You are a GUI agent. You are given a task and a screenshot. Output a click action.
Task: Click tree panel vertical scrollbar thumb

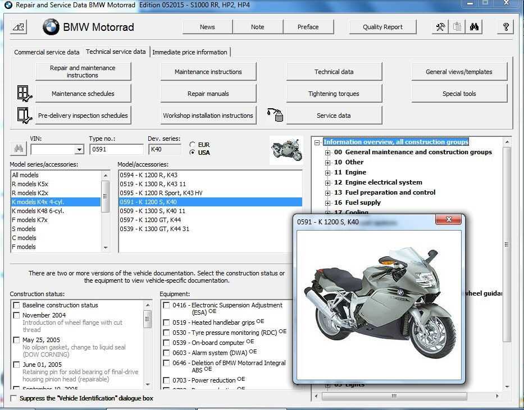[x=507, y=244]
